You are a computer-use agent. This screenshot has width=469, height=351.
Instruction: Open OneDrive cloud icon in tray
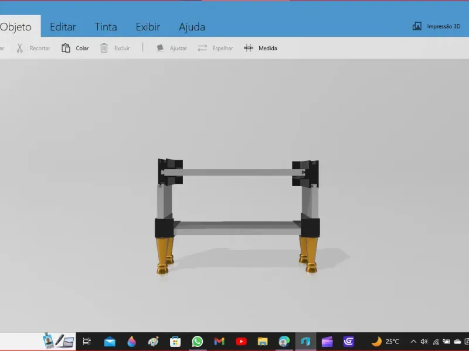(457, 341)
